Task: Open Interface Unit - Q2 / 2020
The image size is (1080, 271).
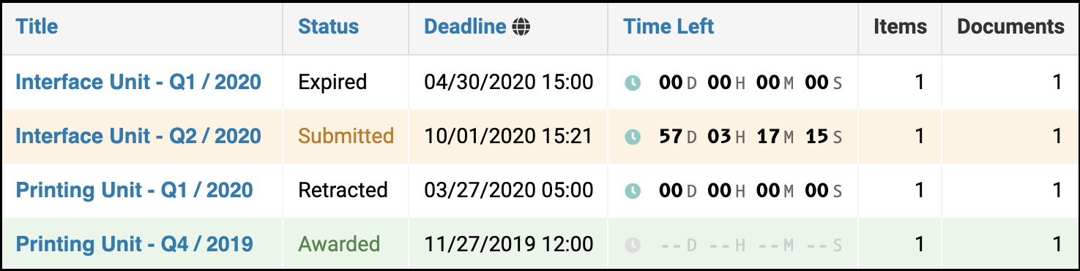Action: coord(138,136)
